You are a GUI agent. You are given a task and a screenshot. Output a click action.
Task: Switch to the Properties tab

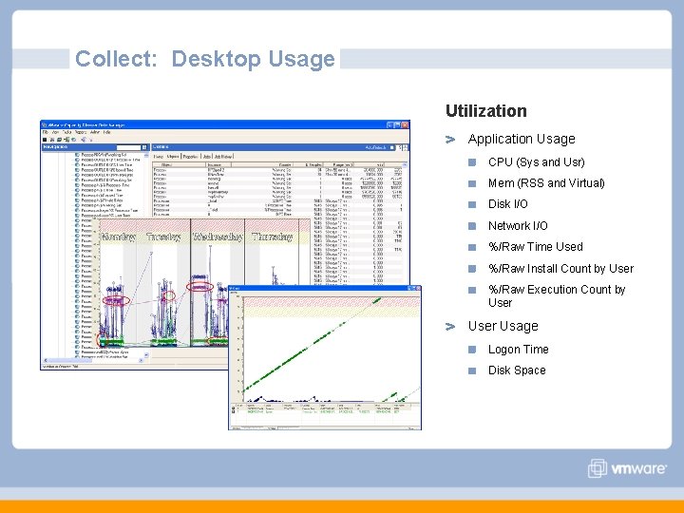(191, 157)
